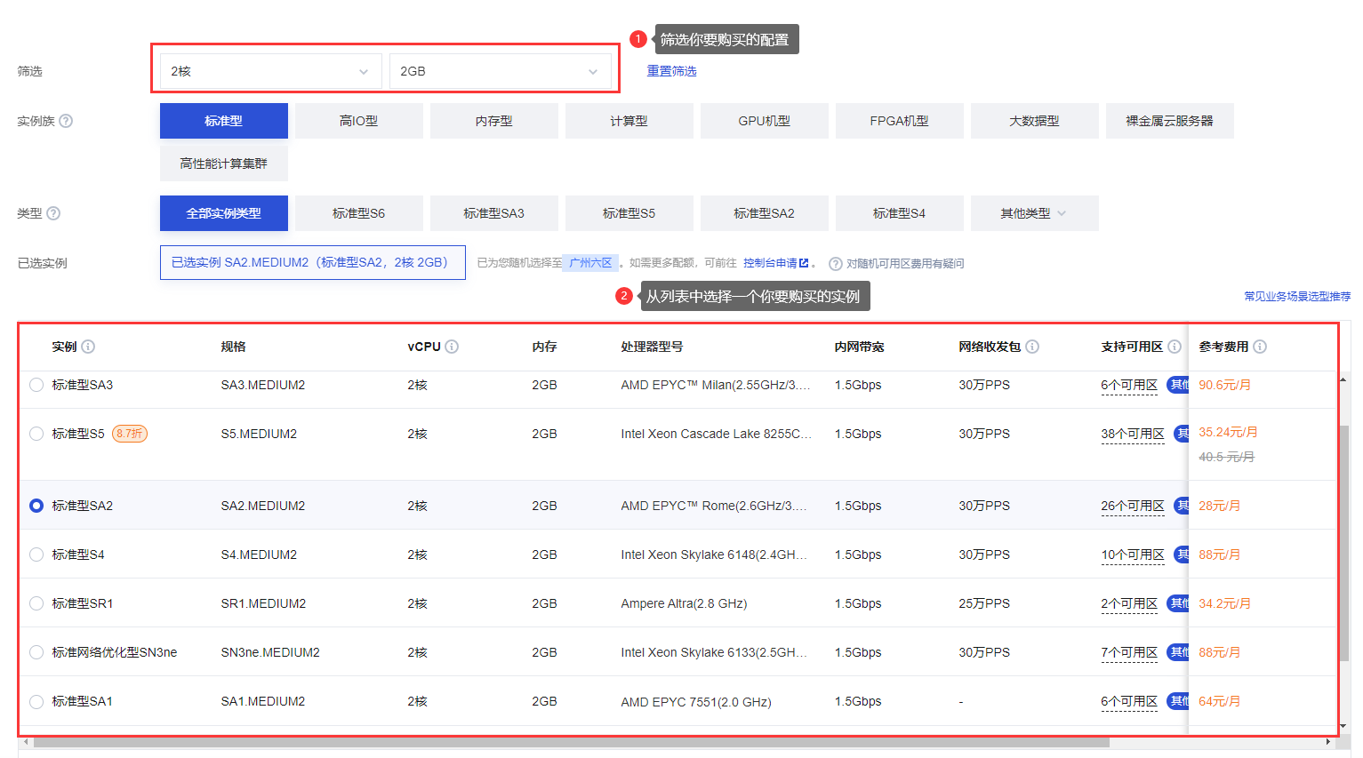
Task: Open the 2核 CPU filter dropdown
Action: tap(270, 71)
